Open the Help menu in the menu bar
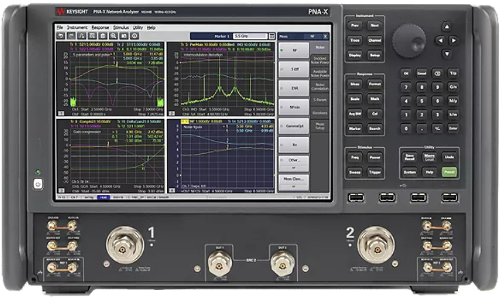The height and width of the screenshot is (301, 501). [151, 28]
